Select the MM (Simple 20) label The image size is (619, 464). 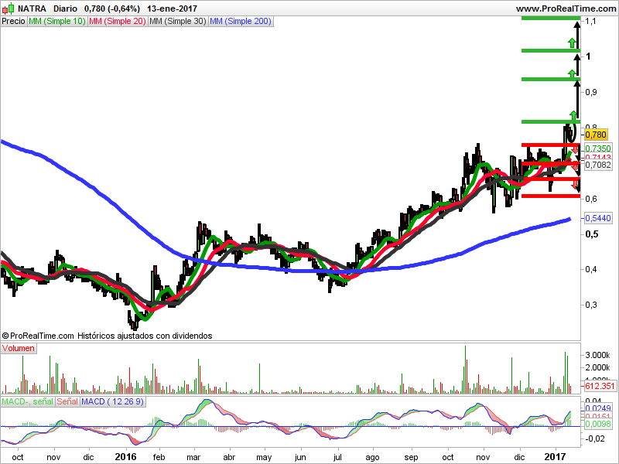pyautogui.click(x=118, y=22)
